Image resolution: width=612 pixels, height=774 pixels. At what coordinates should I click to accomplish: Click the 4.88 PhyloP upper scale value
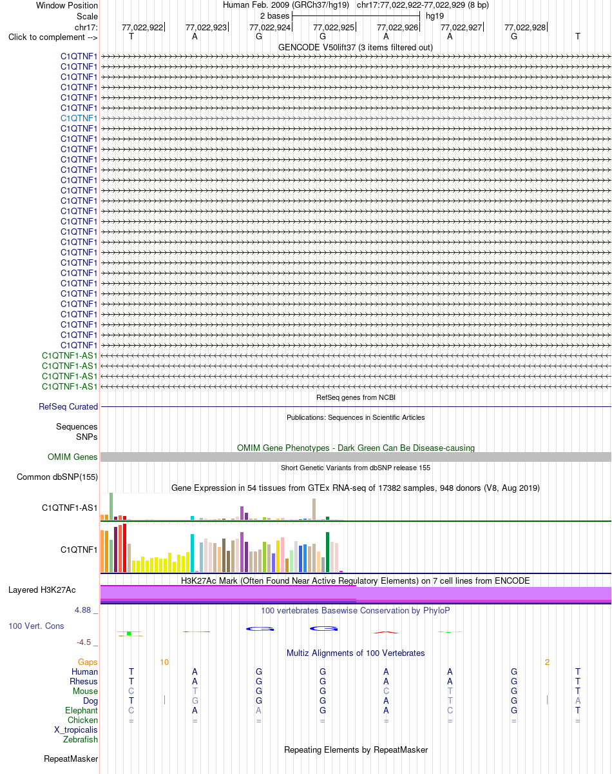pos(84,610)
